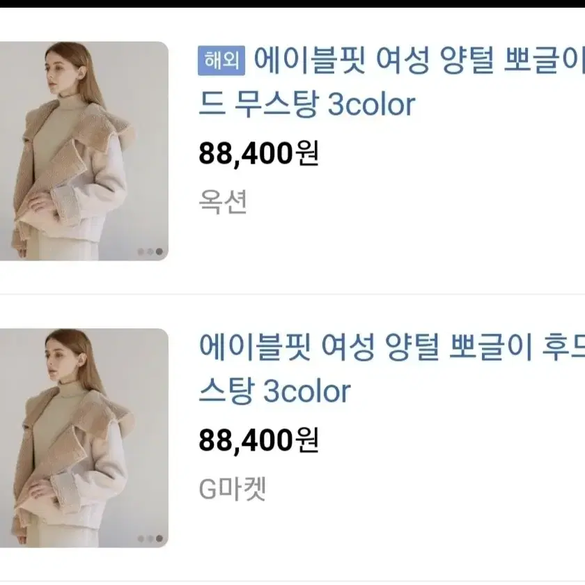This screenshot has height=585, width=585.
Task: Click '스탕 3color' title line of G마켓 listing
Action: 274,391
